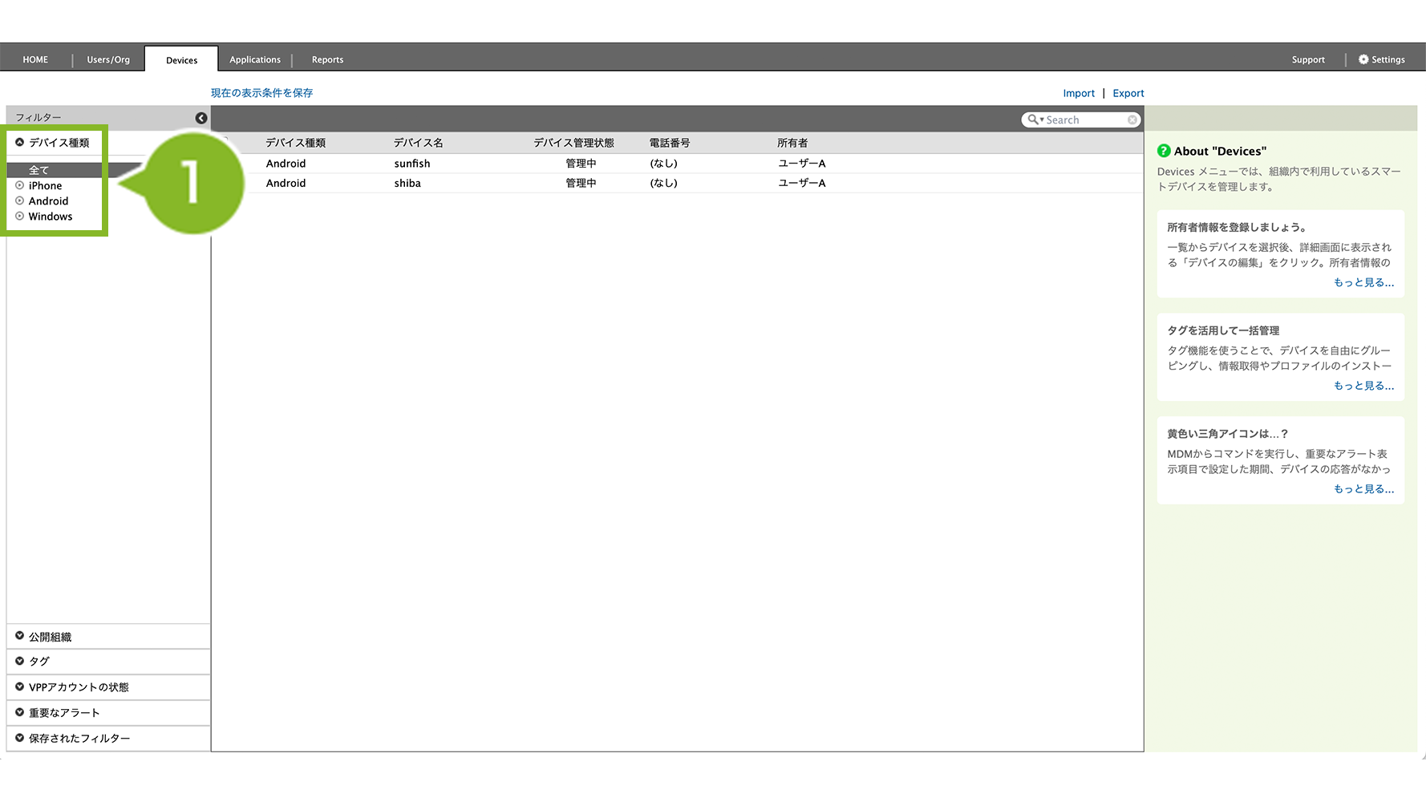Select the Android filter circle icon
This screenshot has width=1426, height=802.
click(x=20, y=200)
